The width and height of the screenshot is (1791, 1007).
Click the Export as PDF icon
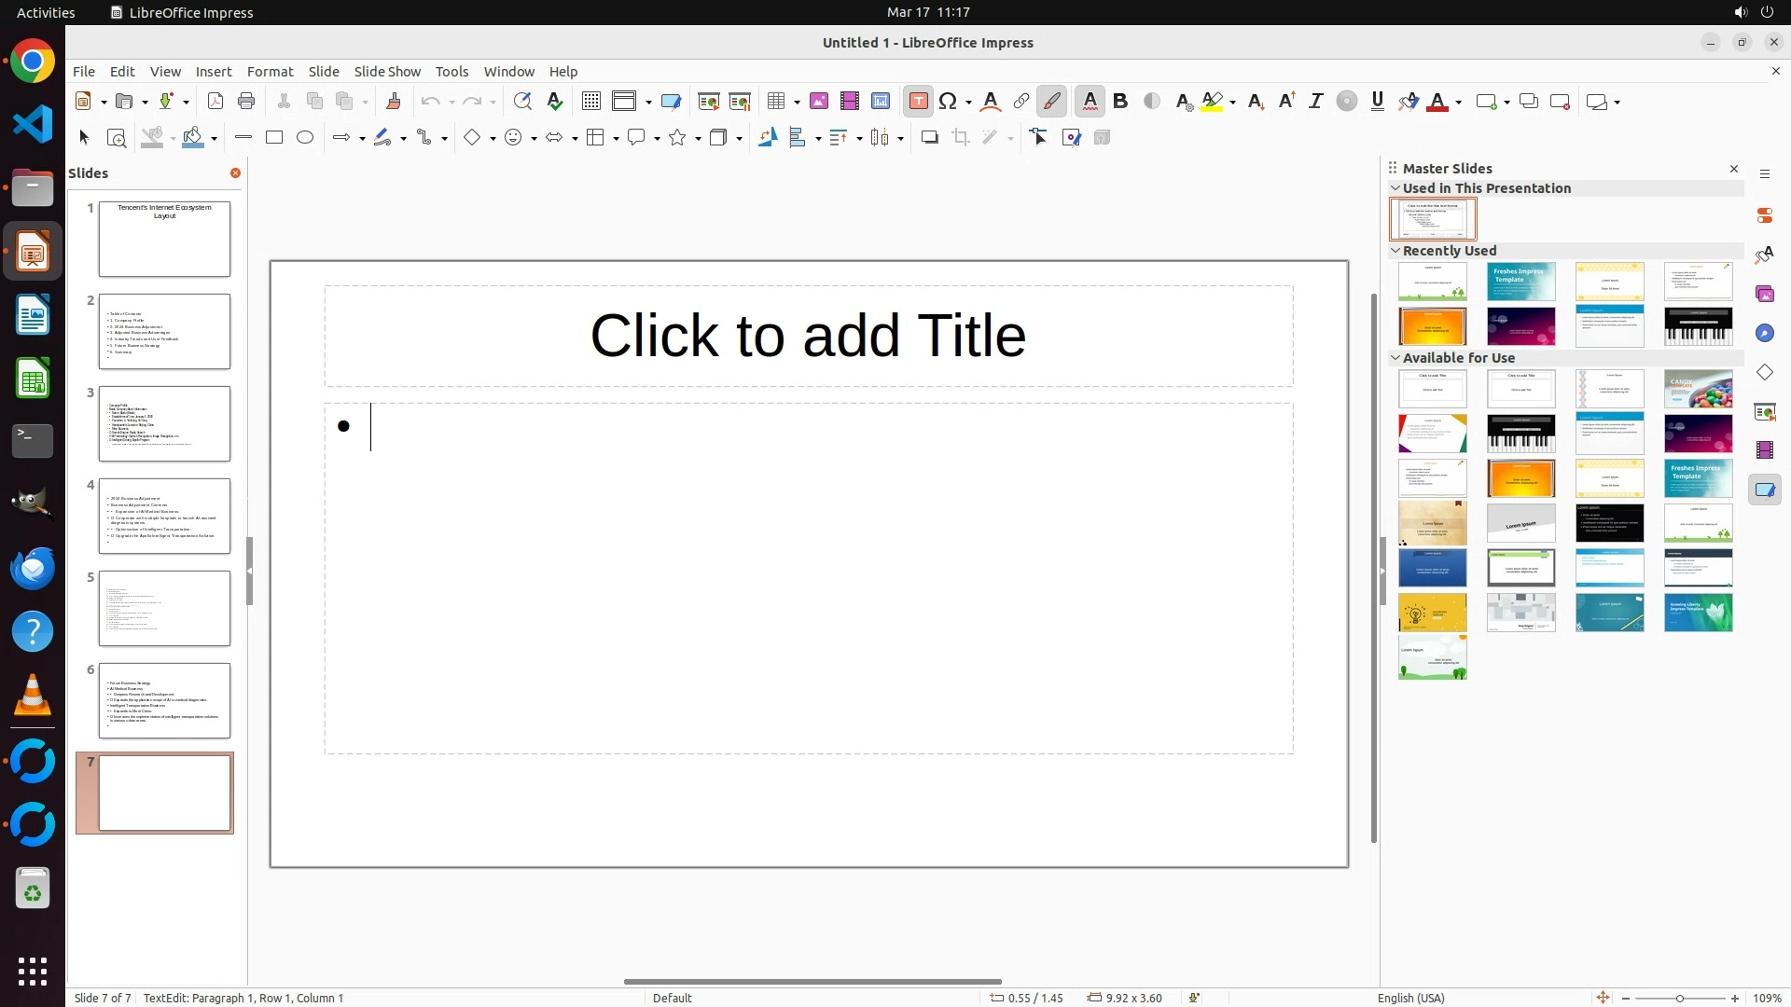pos(215,102)
